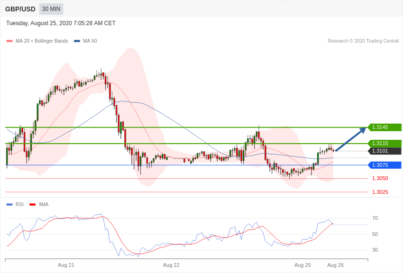Click the 9MA legend label
The image size is (403, 273).
tap(44, 204)
